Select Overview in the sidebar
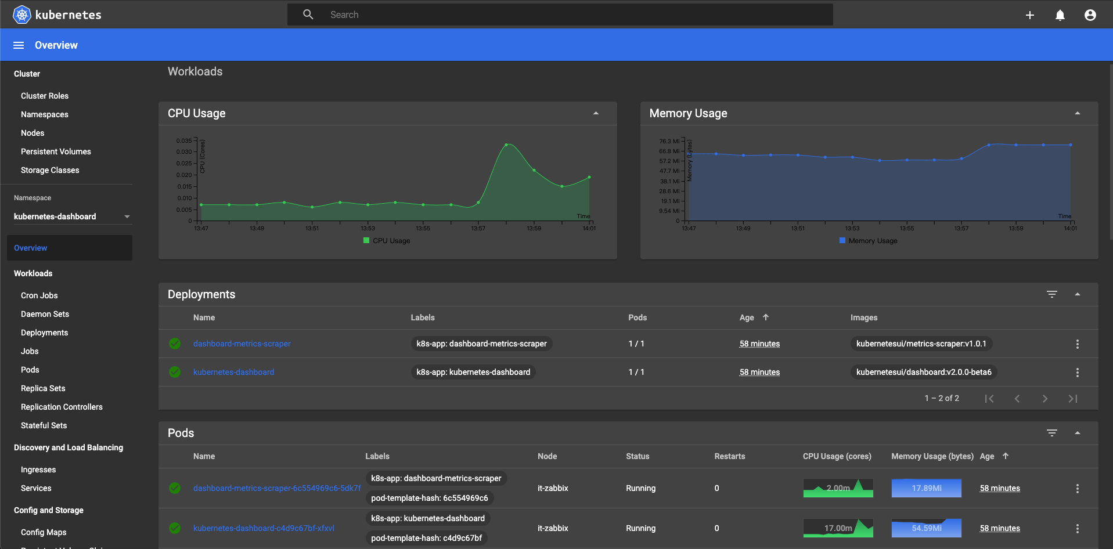Viewport: 1113px width, 549px height. coord(30,248)
